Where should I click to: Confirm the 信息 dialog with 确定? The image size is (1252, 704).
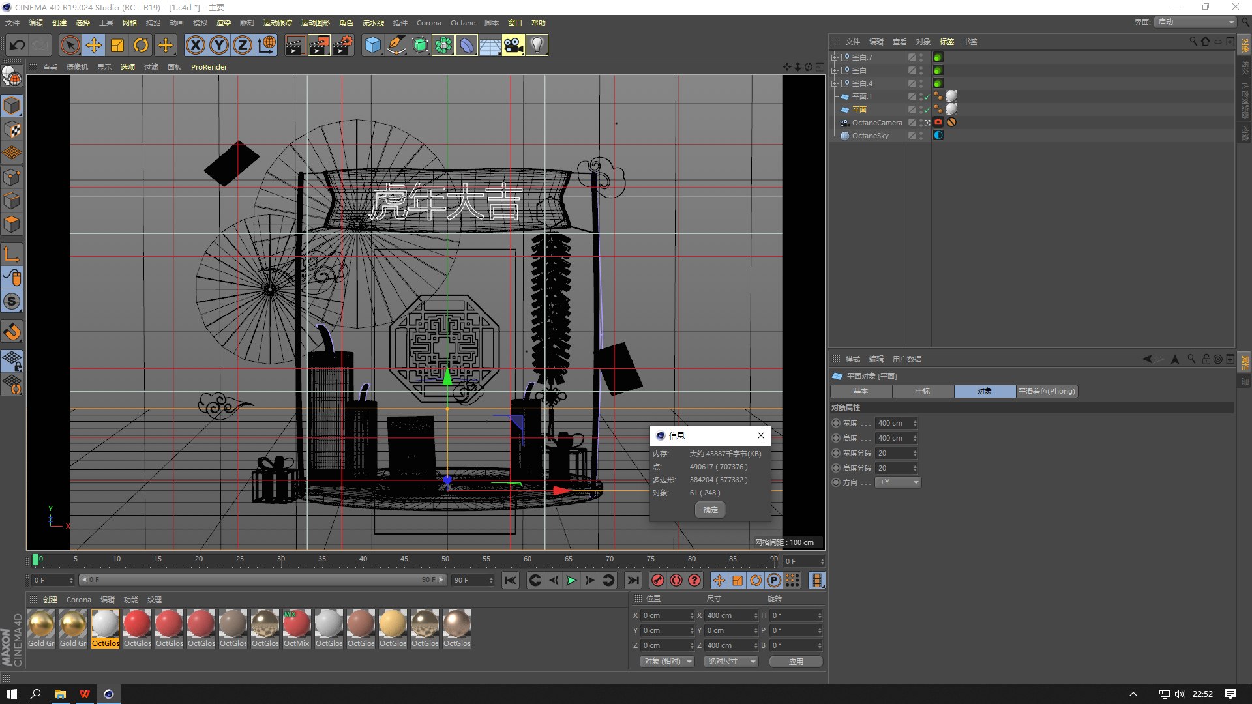point(711,510)
